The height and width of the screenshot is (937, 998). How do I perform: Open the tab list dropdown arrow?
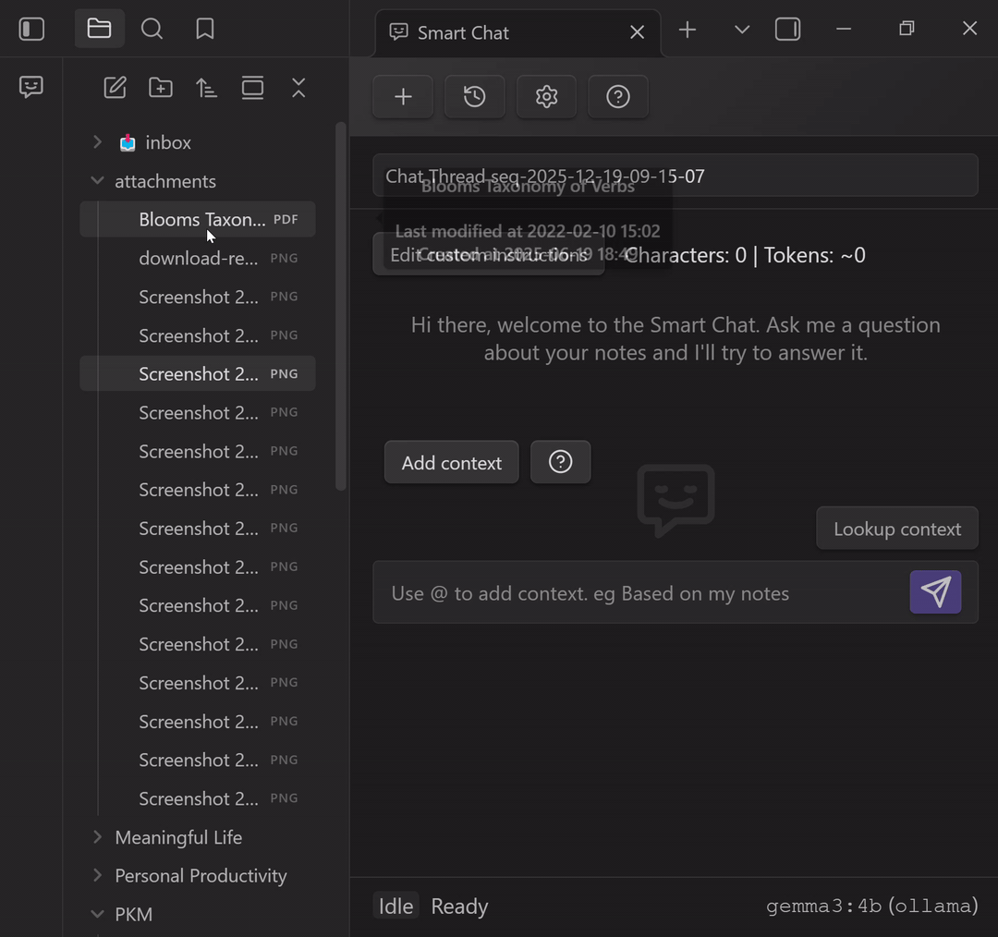click(x=742, y=30)
